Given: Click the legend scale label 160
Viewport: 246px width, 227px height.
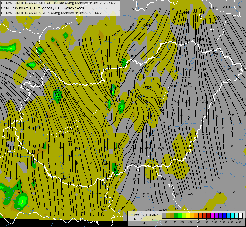Looking at the screenshot, I should click(x=222, y=222).
